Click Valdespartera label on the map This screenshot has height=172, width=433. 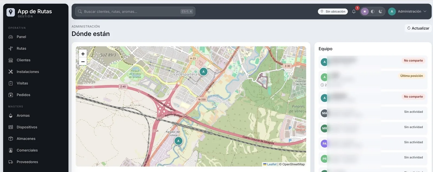click(x=185, y=74)
